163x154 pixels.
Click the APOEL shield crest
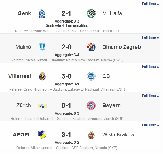42,135
